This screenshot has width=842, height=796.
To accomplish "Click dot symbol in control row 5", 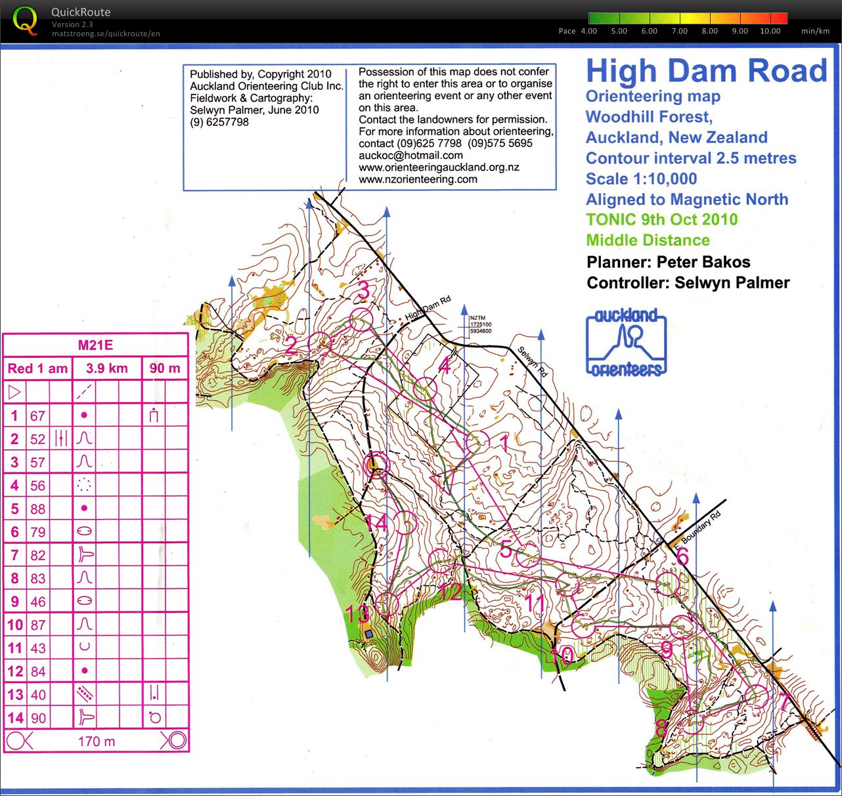I will click(x=84, y=508).
